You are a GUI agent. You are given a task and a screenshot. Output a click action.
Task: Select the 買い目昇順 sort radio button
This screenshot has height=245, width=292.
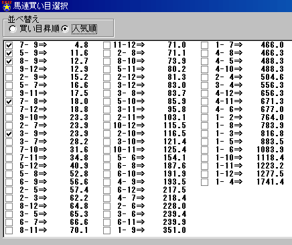click(13, 29)
